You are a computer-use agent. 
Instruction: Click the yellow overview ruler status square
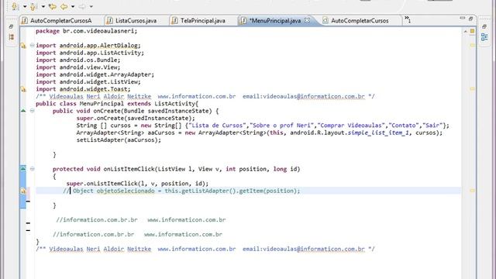[472, 31]
